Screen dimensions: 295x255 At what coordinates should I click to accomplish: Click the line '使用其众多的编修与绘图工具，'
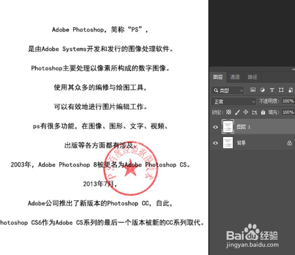click(x=100, y=87)
